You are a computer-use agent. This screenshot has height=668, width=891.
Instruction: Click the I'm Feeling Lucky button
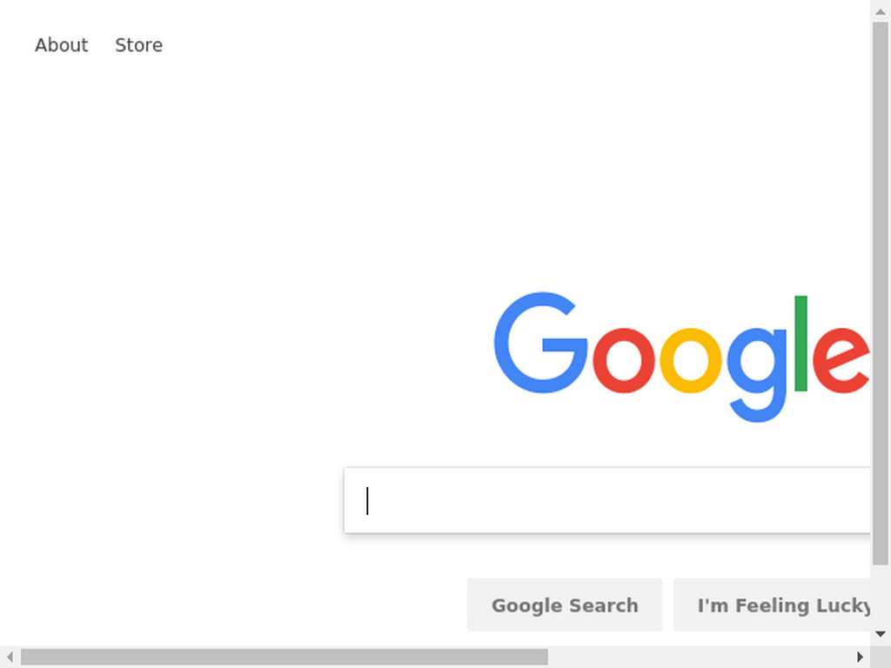[773, 605]
